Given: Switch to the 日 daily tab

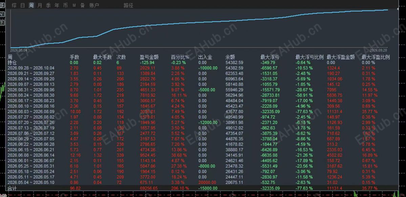Looking at the screenshot, I should click(x=23, y=5).
